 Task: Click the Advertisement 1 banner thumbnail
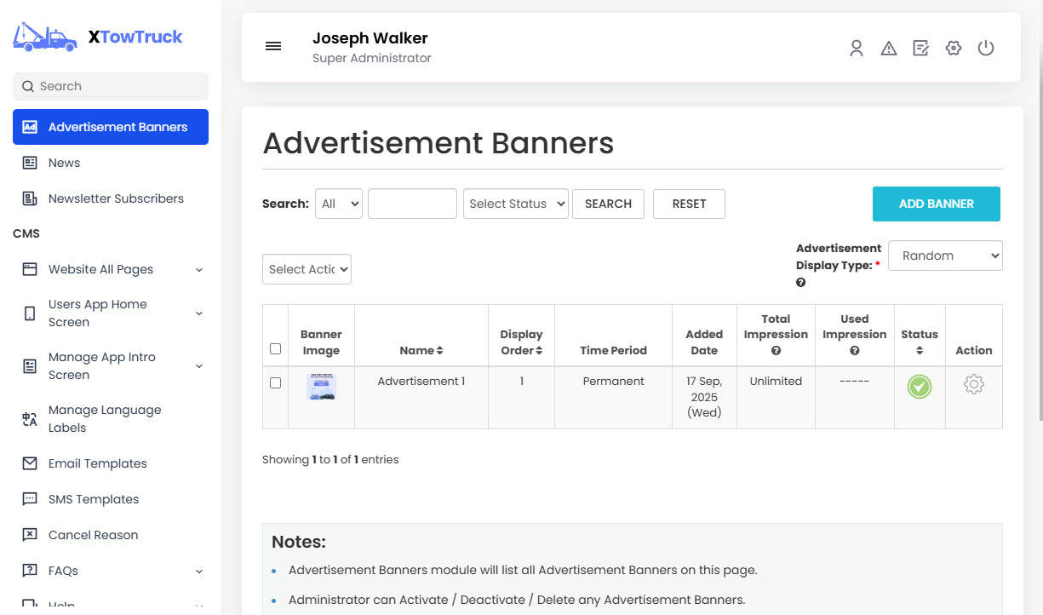(x=321, y=388)
